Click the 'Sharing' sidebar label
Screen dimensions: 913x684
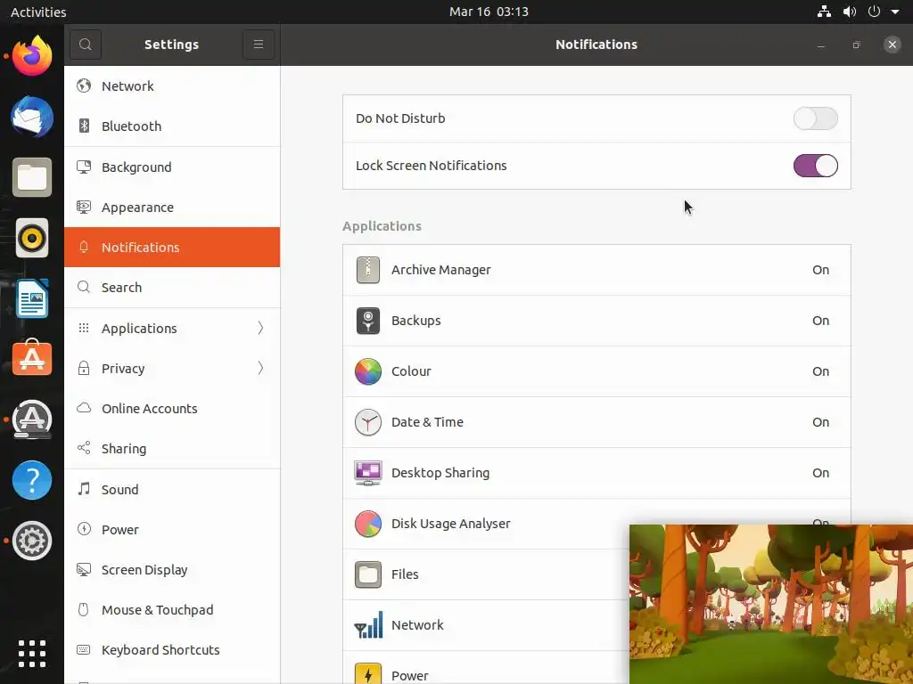[124, 449]
